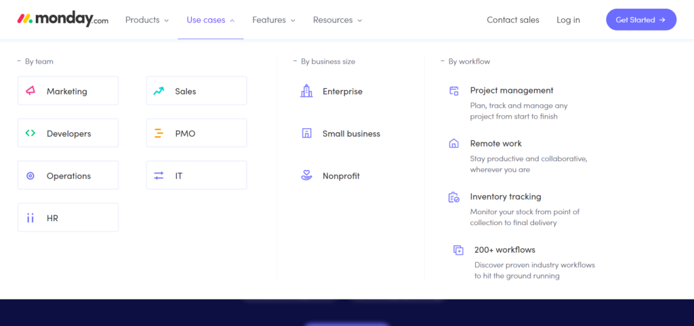Choose the Marketing team label
The height and width of the screenshot is (326, 694).
click(x=67, y=91)
